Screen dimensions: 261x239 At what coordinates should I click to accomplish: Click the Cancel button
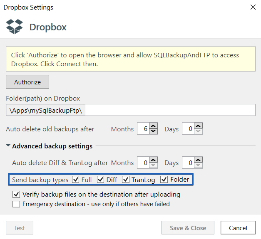click(x=238, y=228)
